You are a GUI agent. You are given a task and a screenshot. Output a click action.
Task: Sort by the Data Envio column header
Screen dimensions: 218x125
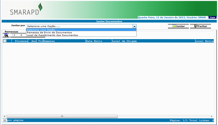click(94, 41)
